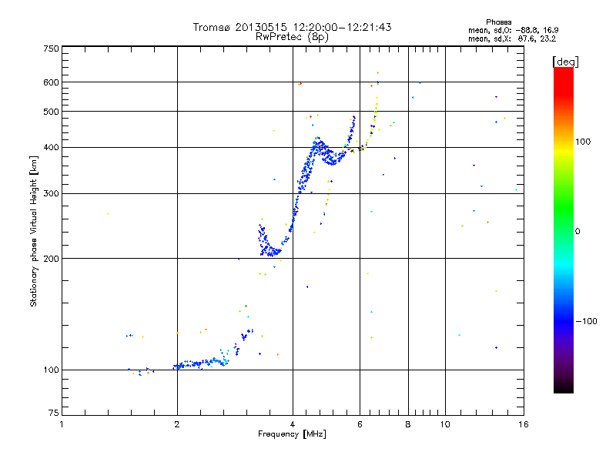Click the plot title 'Tromsø 20130515 12:20:00-12:21:43'
This screenshot has width=616, height=462.
click(x=292, y=27)
